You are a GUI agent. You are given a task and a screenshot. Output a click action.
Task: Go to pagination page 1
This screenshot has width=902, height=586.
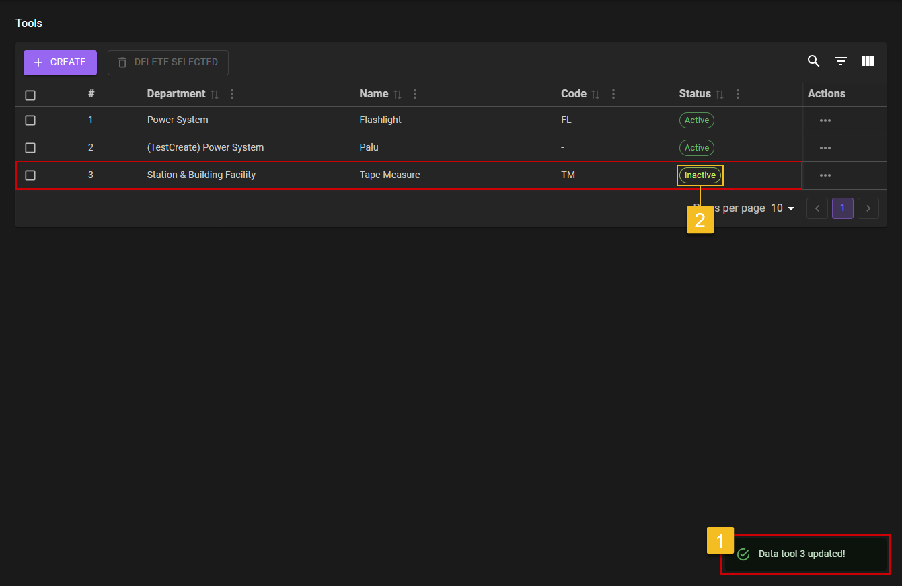coord(842,208)
